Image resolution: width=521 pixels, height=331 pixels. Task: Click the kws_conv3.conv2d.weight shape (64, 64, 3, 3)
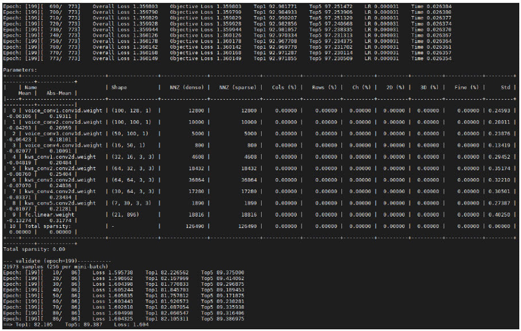click(129, 179)
